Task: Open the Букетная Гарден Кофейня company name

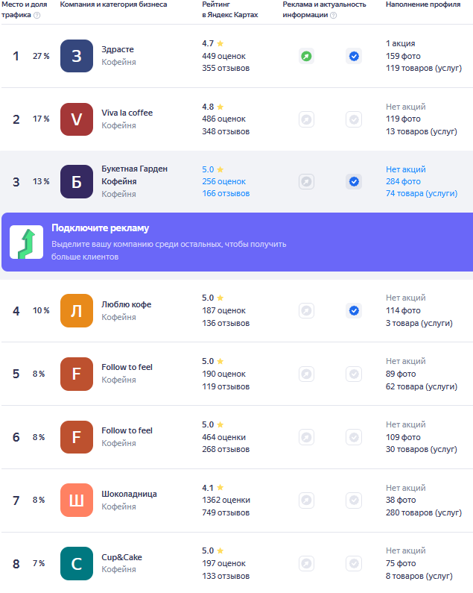Action: (134, 175)
